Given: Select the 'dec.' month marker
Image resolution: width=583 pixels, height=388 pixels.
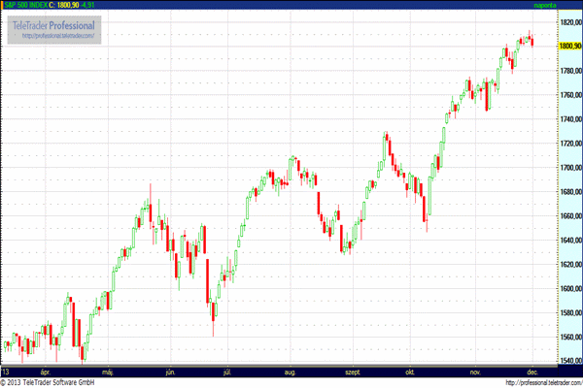Looking at the screenshot, I should click(532, 372).
